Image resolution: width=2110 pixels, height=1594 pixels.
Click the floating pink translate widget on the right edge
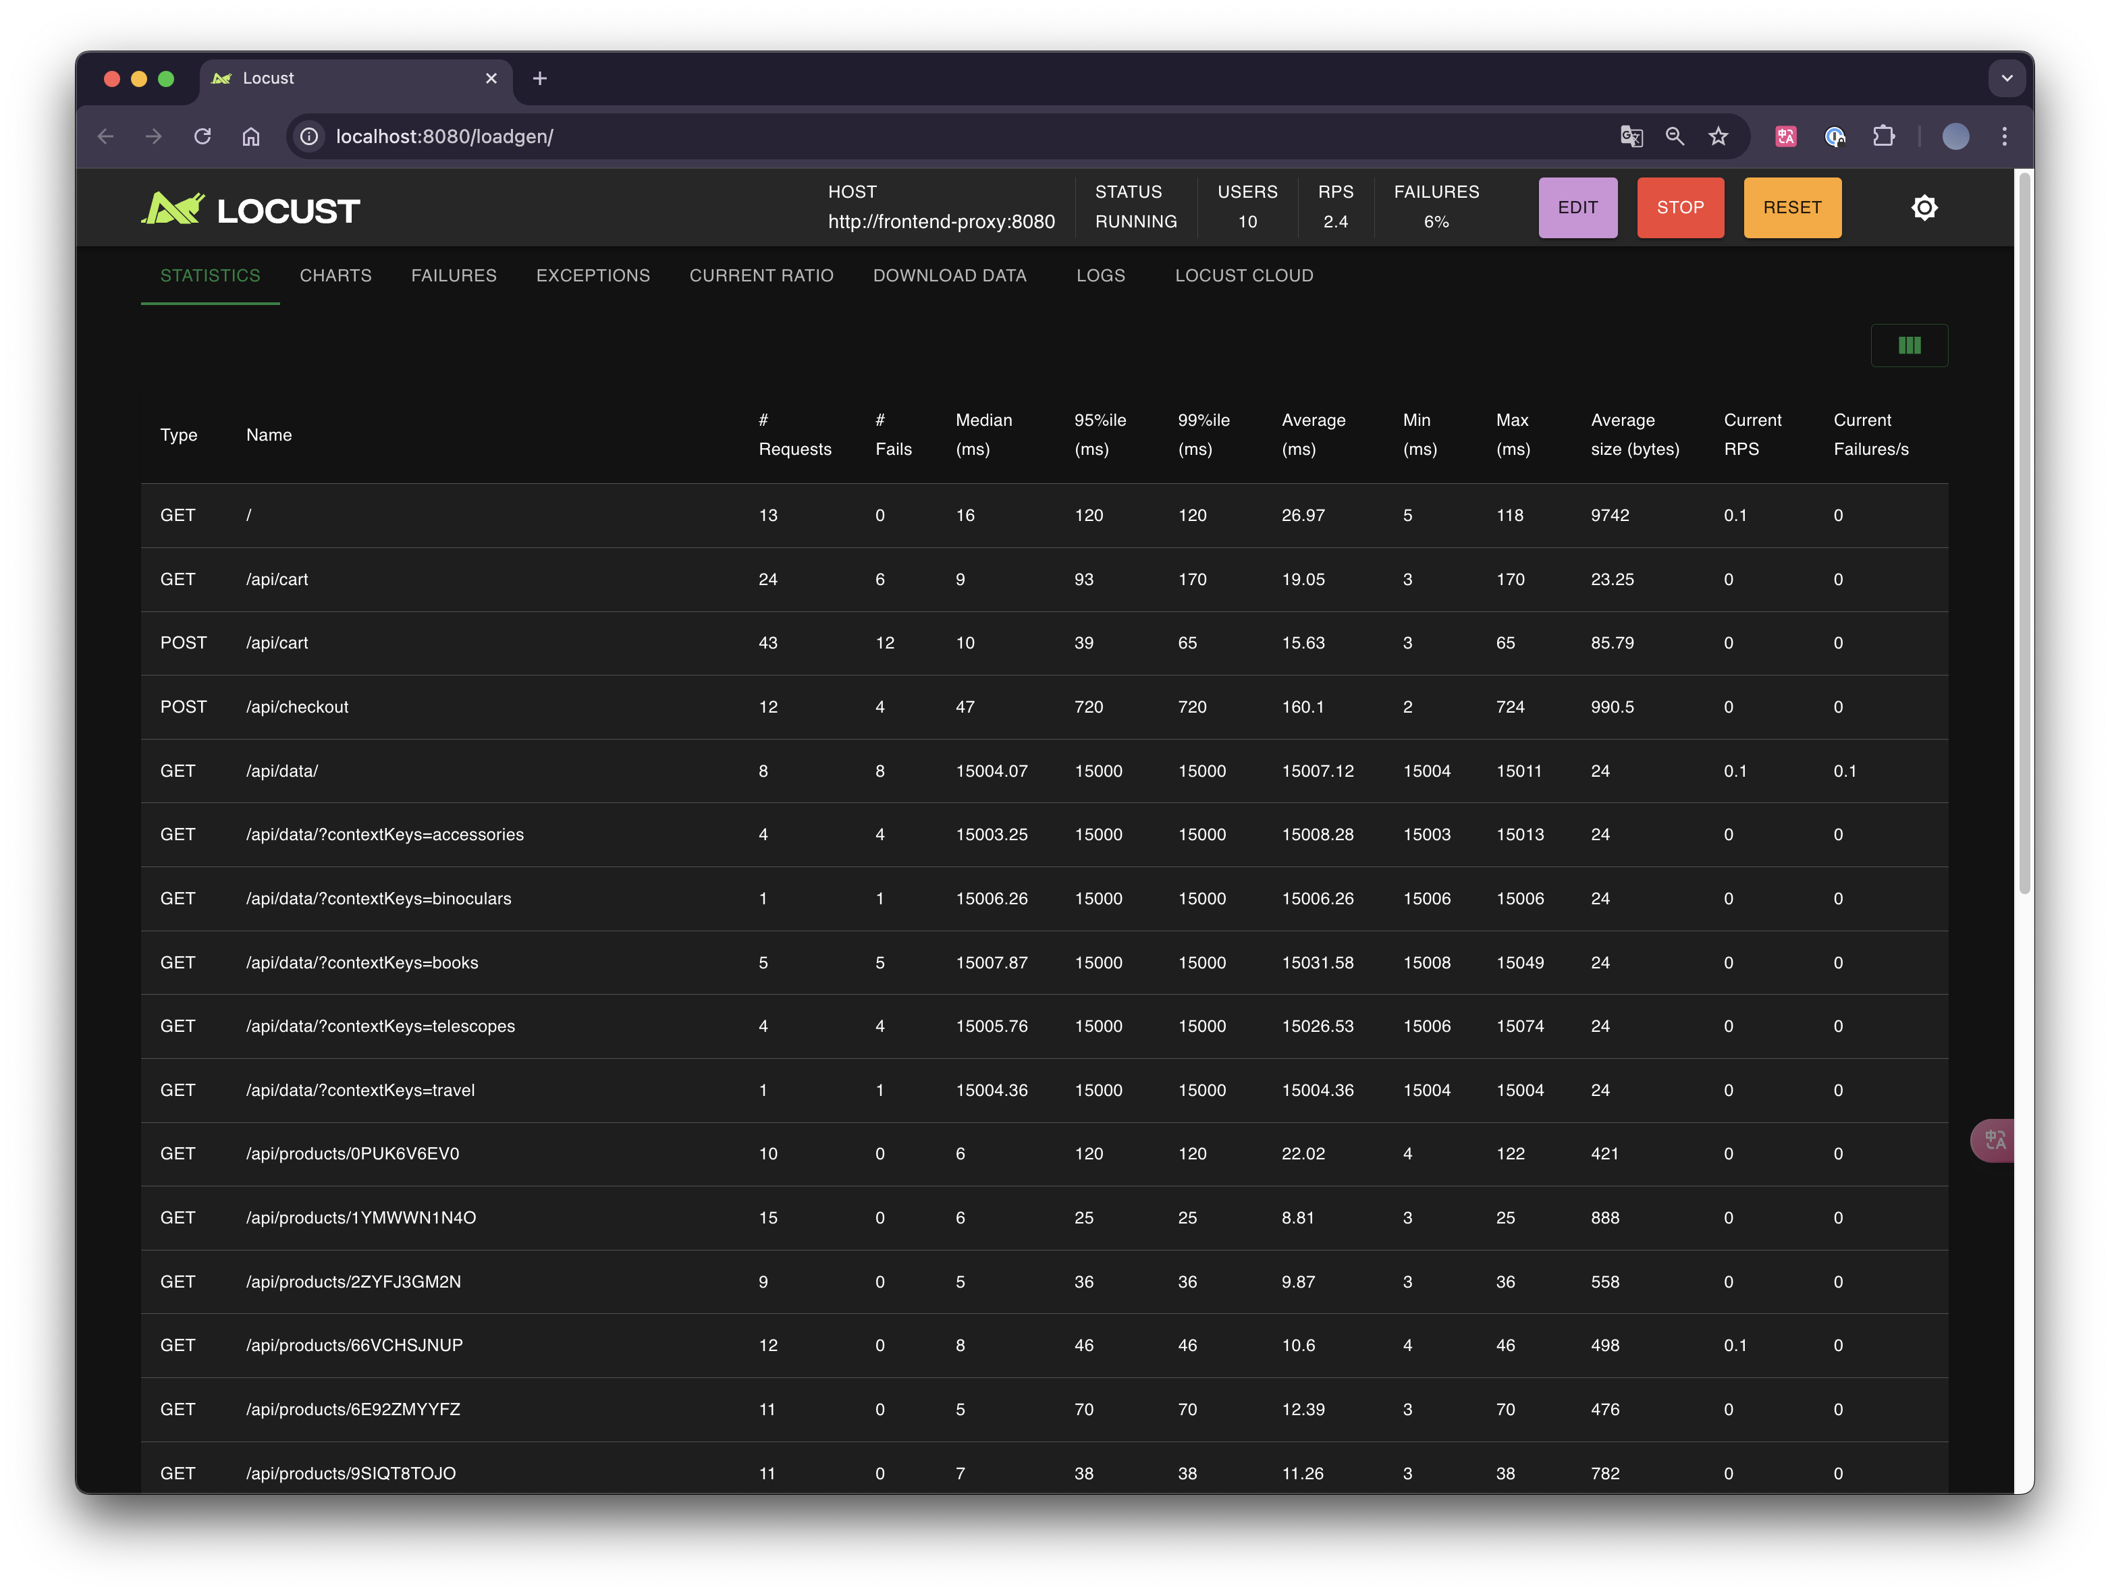point(1995,1140)
